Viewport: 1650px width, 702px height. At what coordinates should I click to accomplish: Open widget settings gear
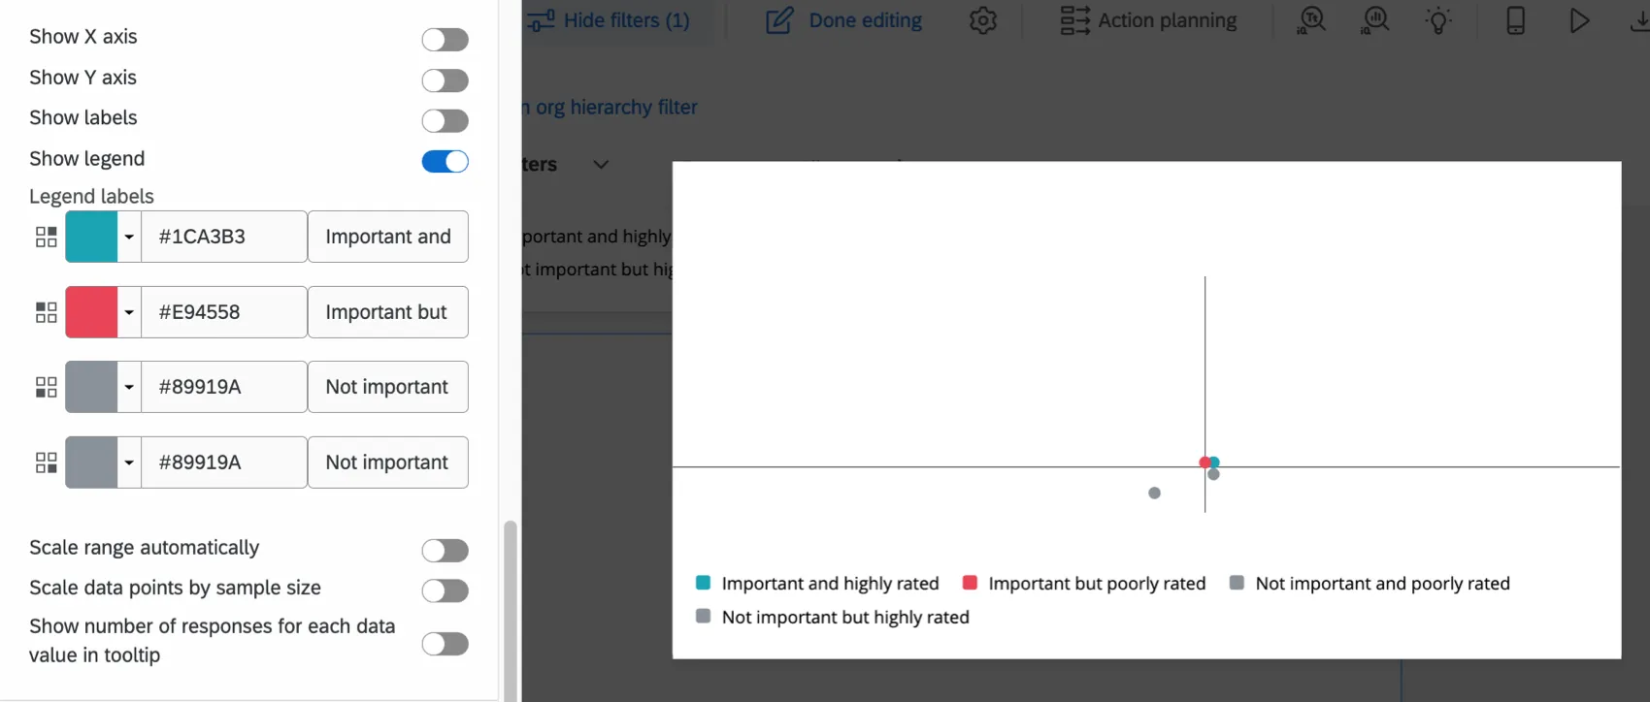982,20
